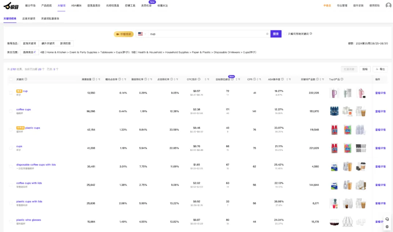
Task: Open 导出管理 in the header
Action: 342,5
